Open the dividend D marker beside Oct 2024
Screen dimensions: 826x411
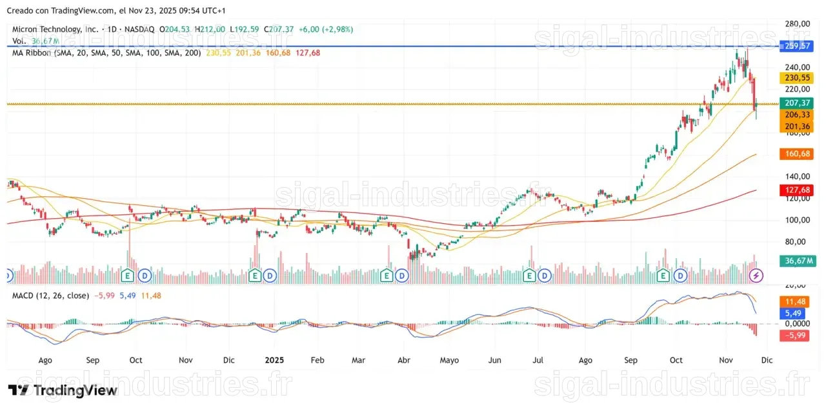click(x=145, y=276)
